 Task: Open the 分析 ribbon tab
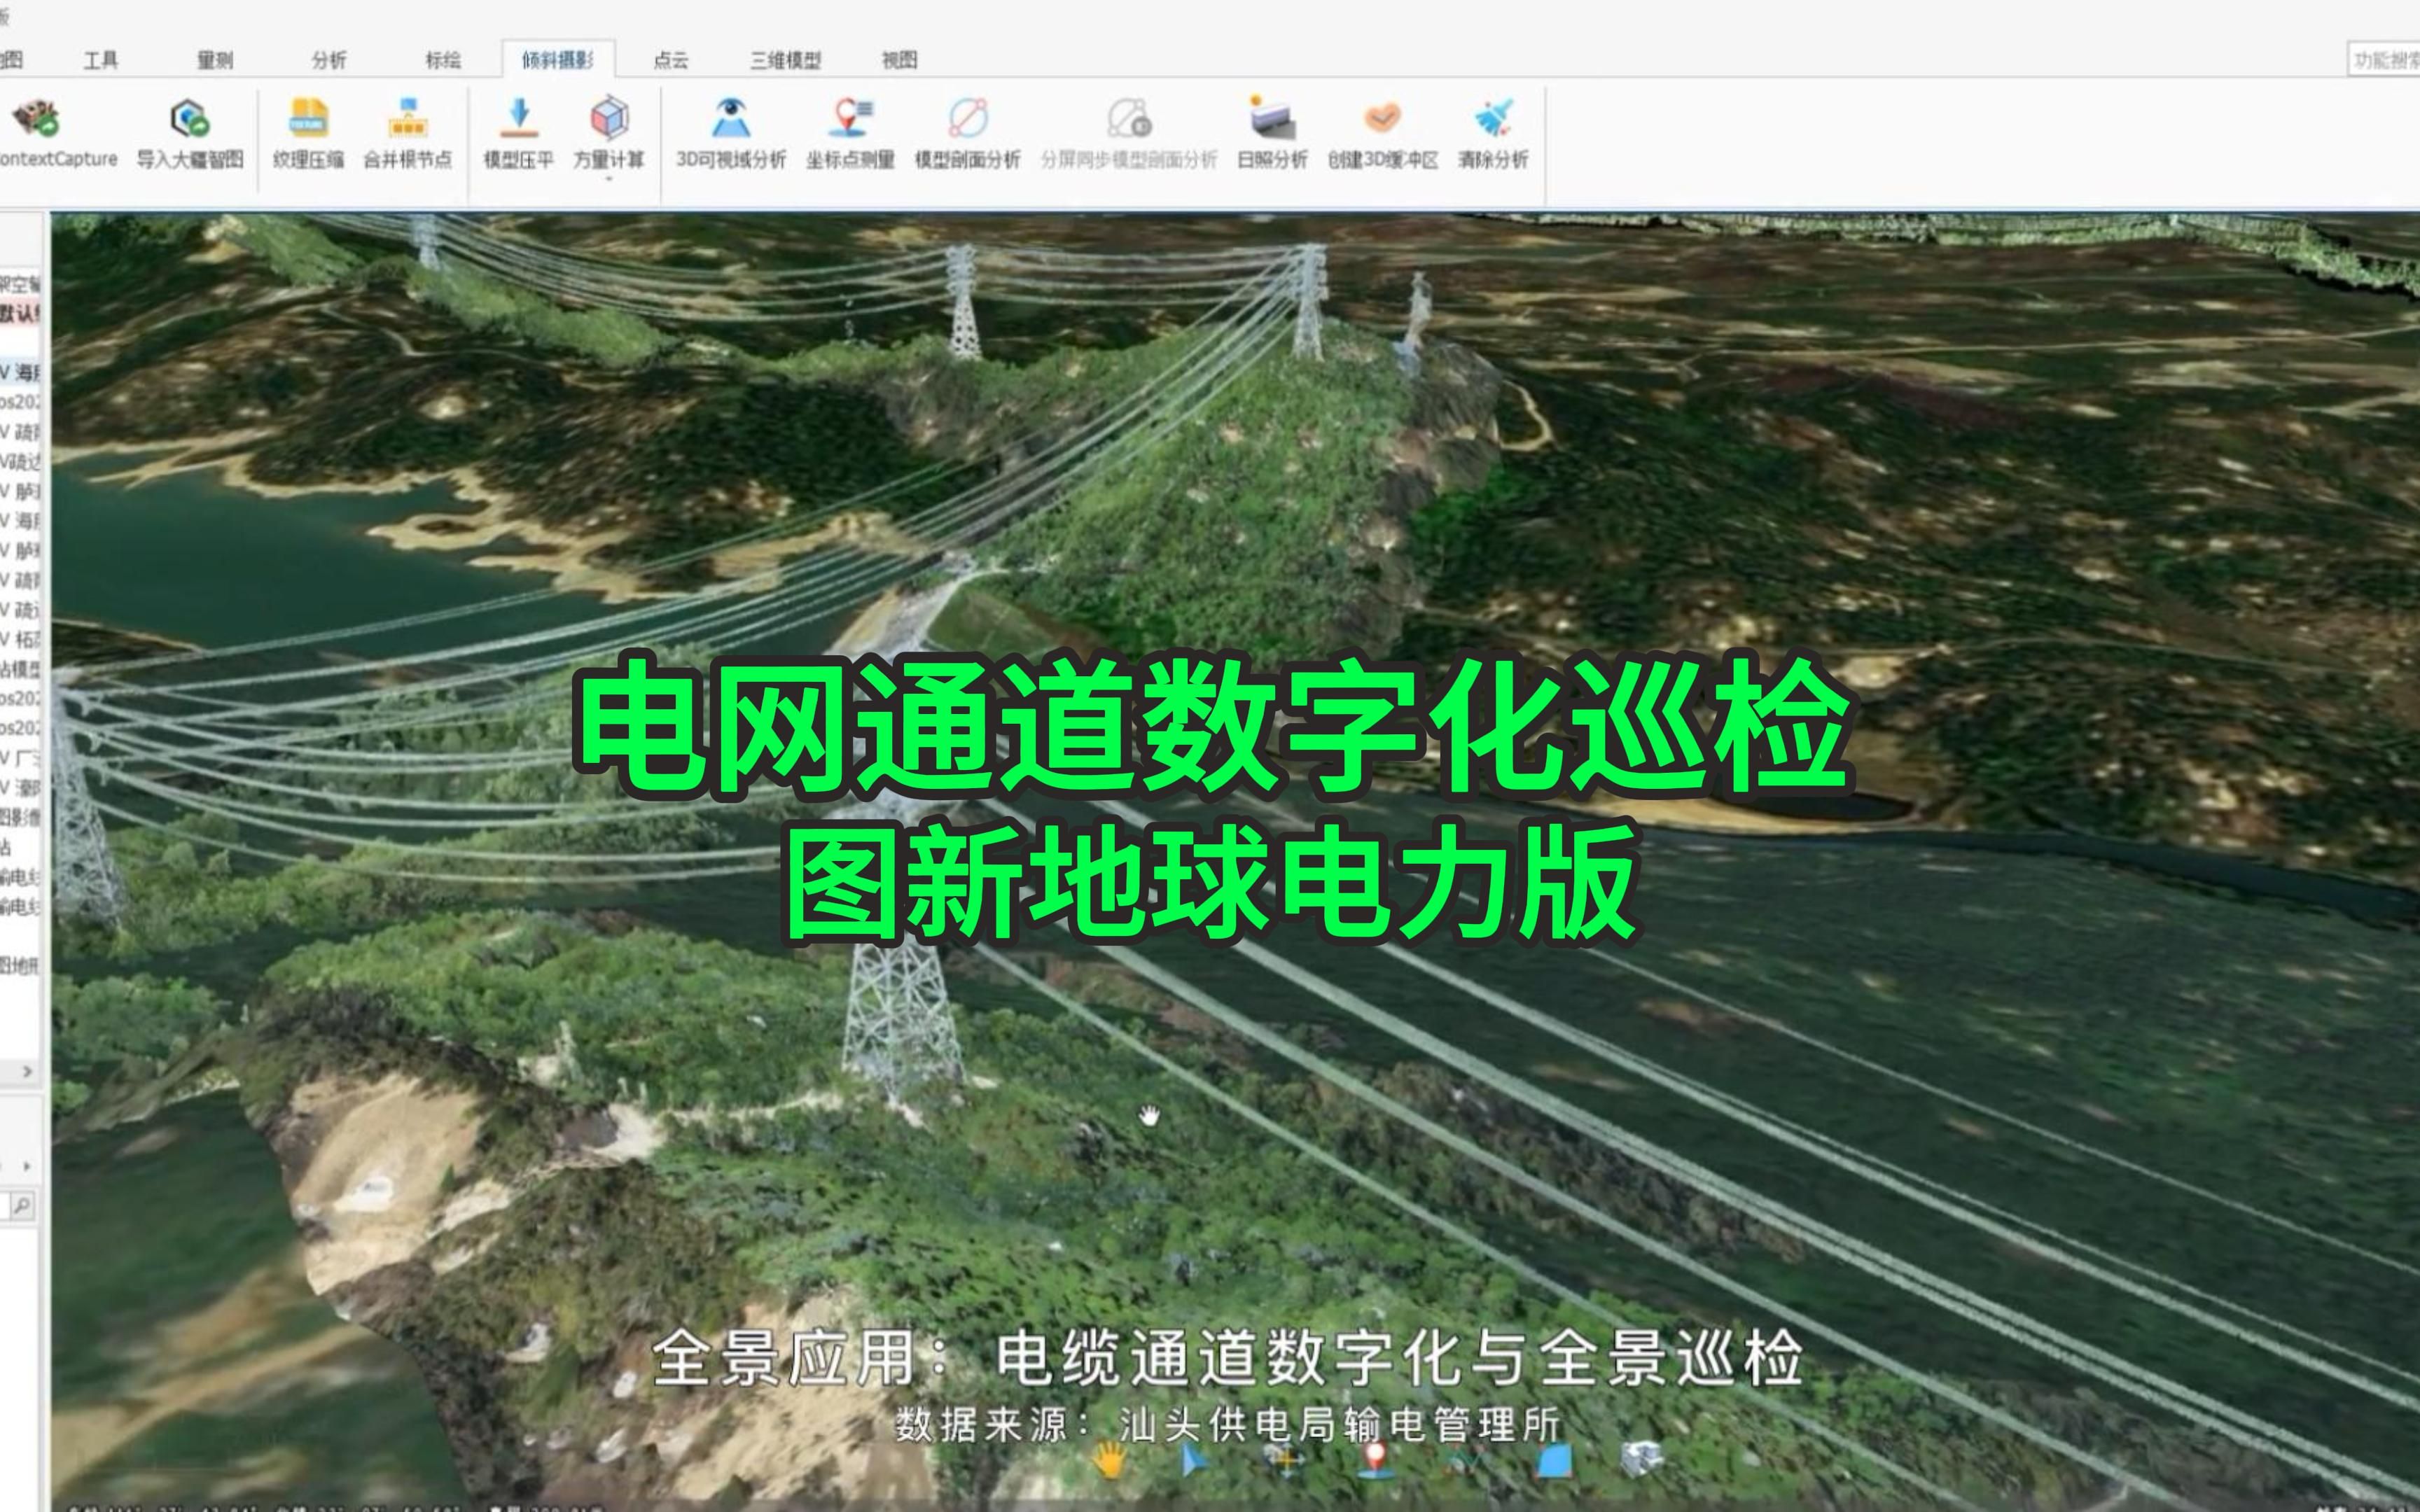[328, 60]
